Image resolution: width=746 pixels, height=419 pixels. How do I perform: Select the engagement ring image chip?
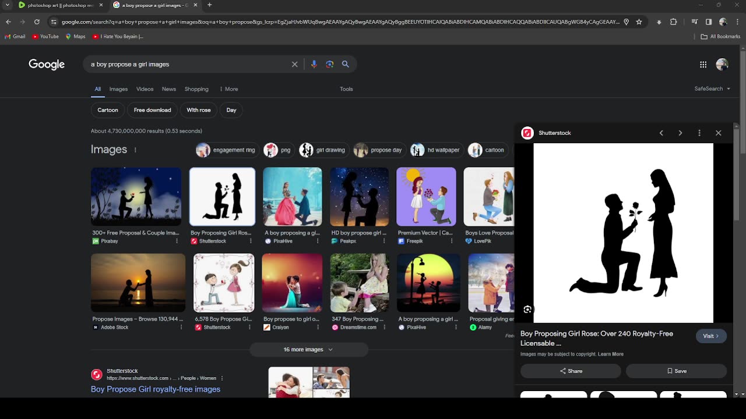tap(227, 150)
